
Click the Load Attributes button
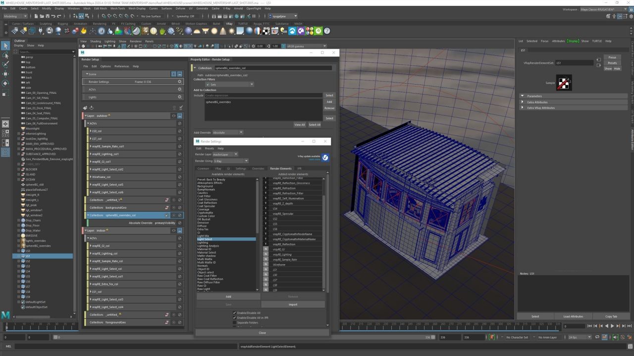(x=573, y=316)
